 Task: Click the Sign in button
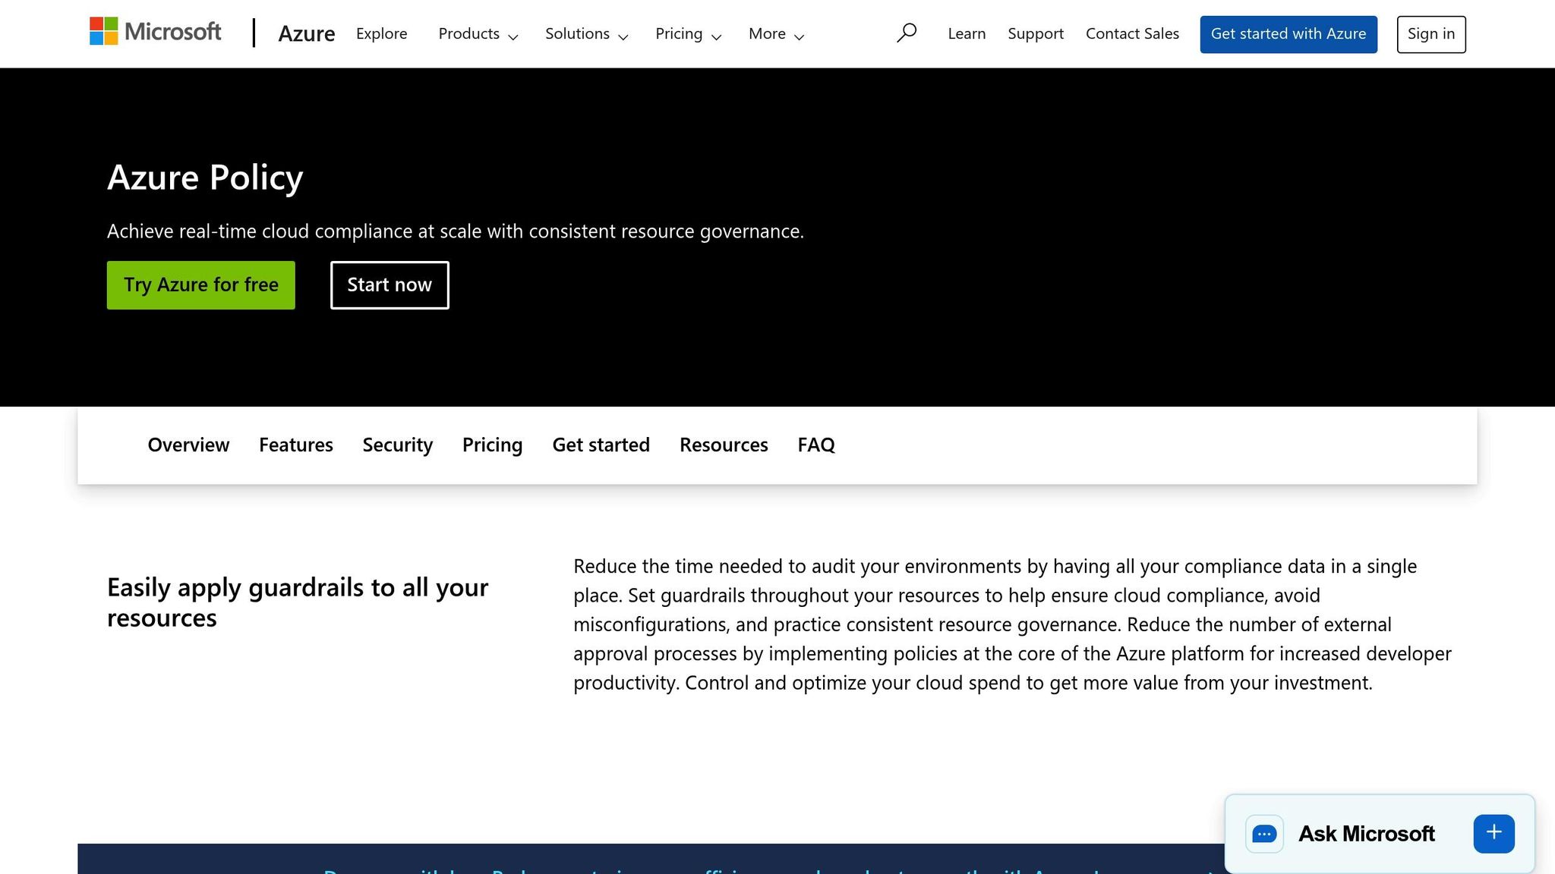(1430, 33)
